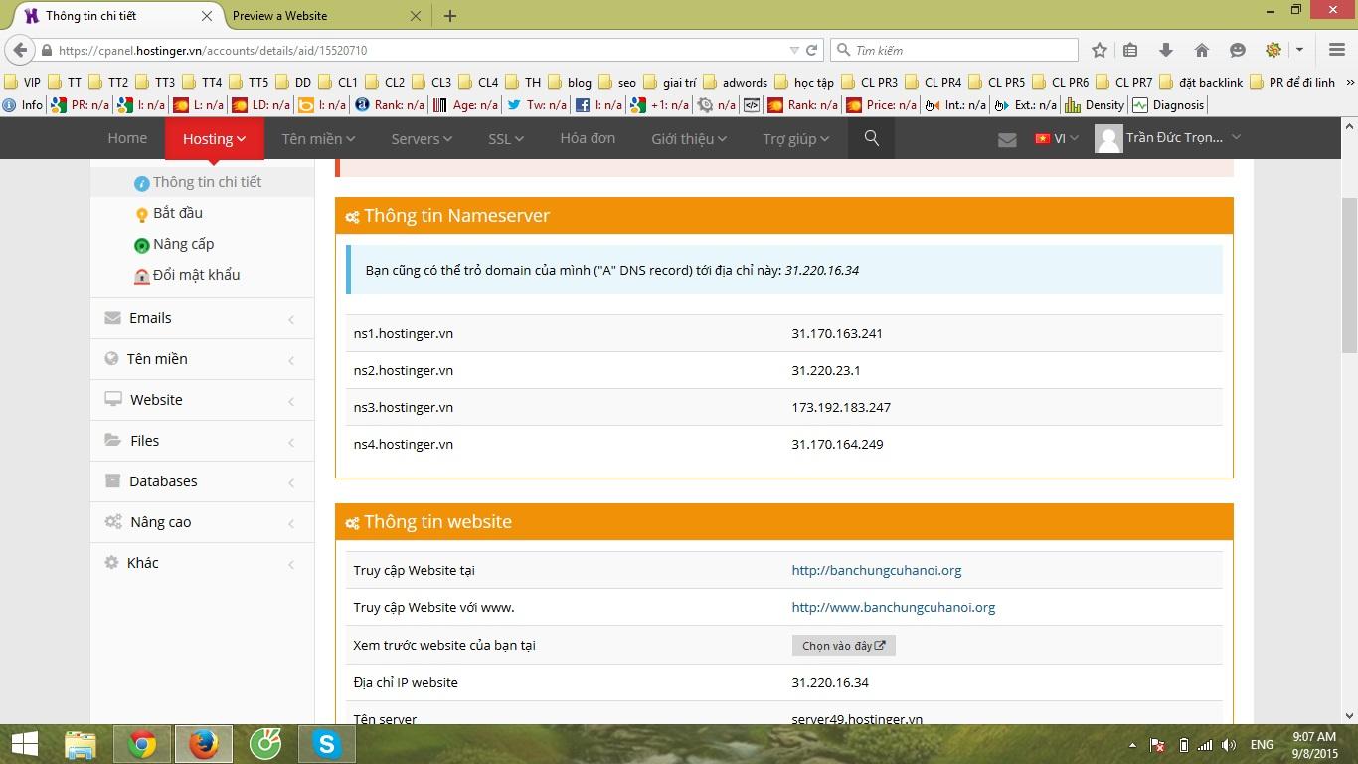
Task: Click the Diagnosis SEO toolbar item
Action: (1168, 104)
